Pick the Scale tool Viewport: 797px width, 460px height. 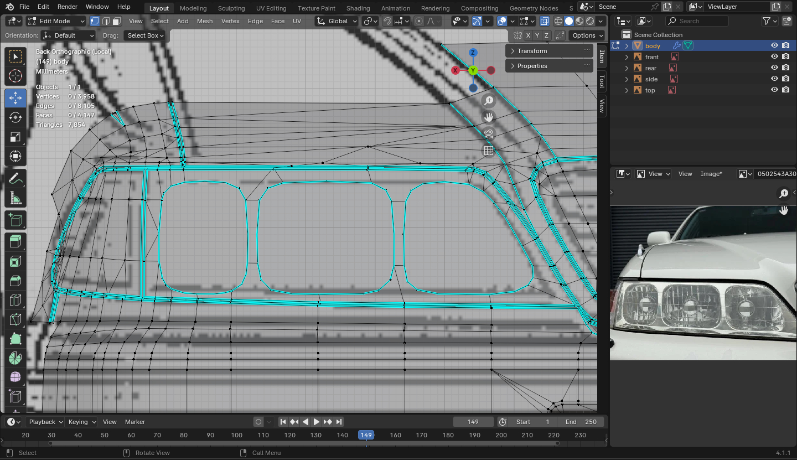[x=15, y=137]
